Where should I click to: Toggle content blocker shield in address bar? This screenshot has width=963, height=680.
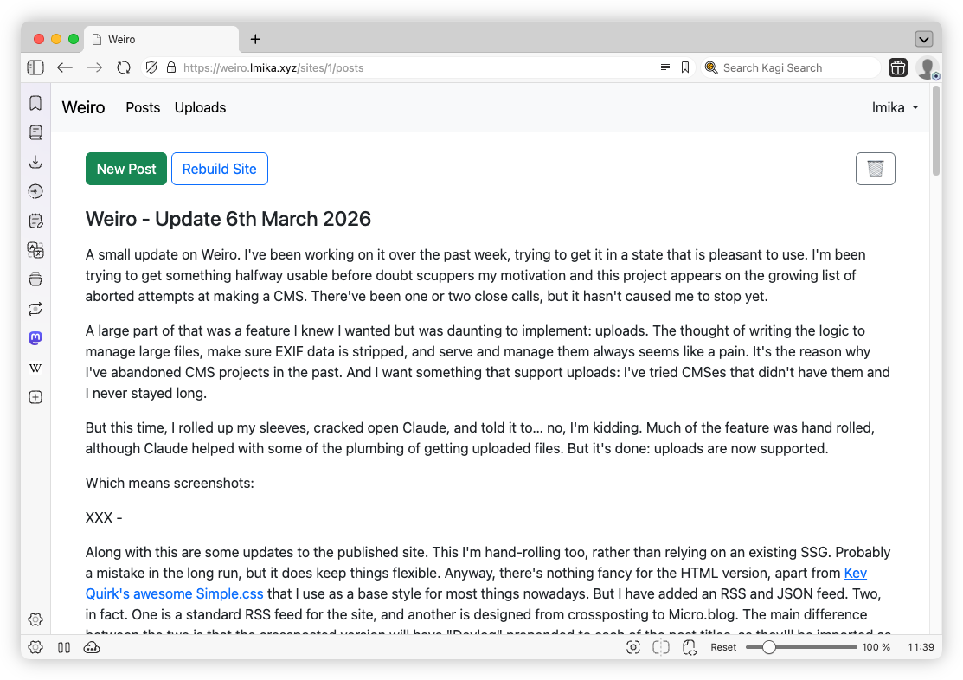coord(151,67)
